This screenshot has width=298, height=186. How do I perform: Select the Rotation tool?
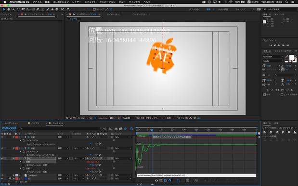(19, 9)
